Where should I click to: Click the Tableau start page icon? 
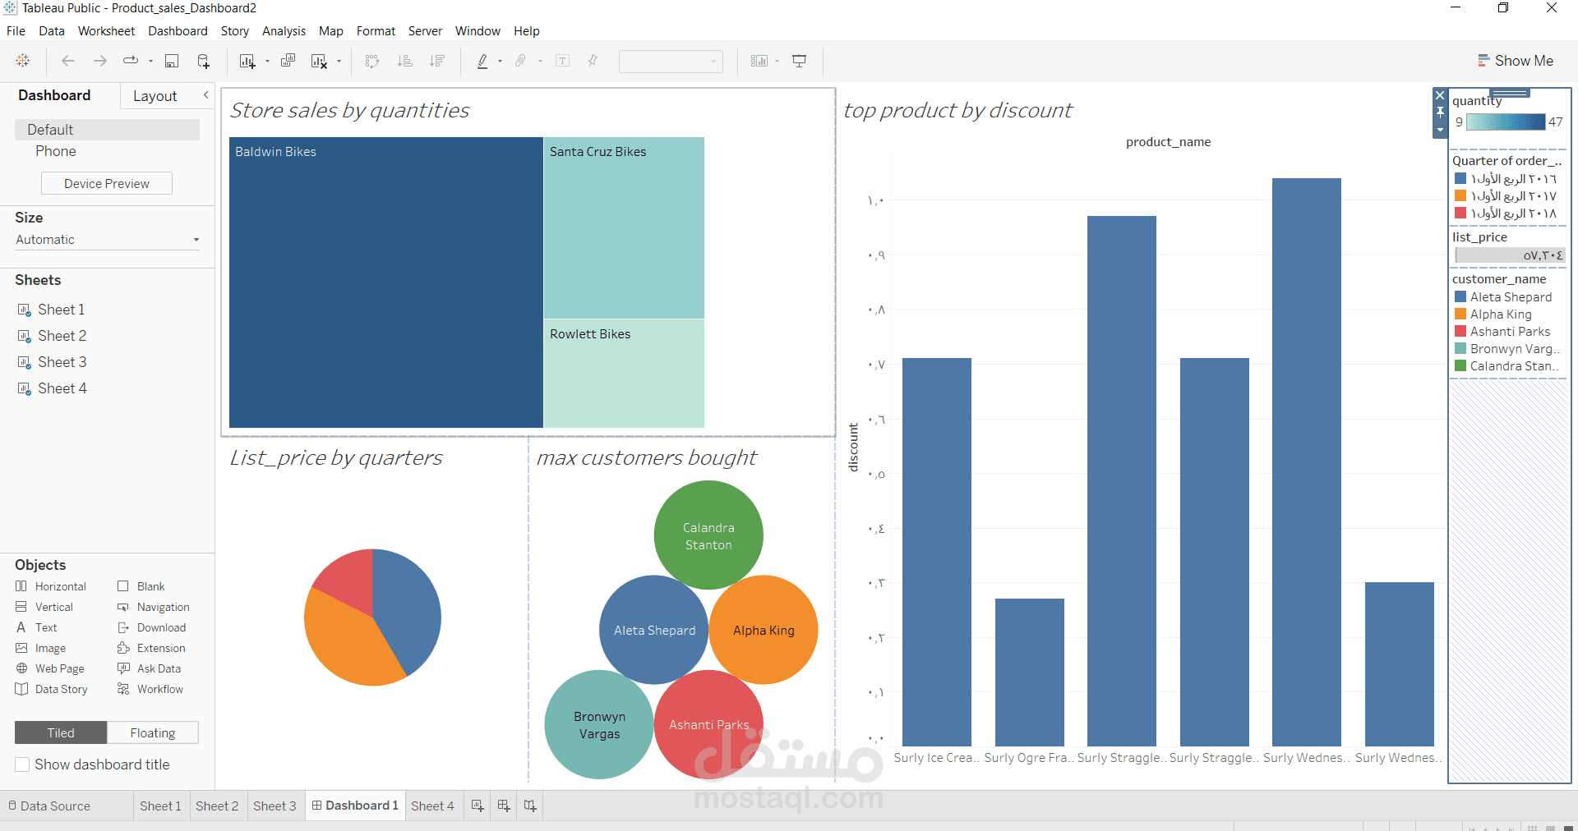23,61
